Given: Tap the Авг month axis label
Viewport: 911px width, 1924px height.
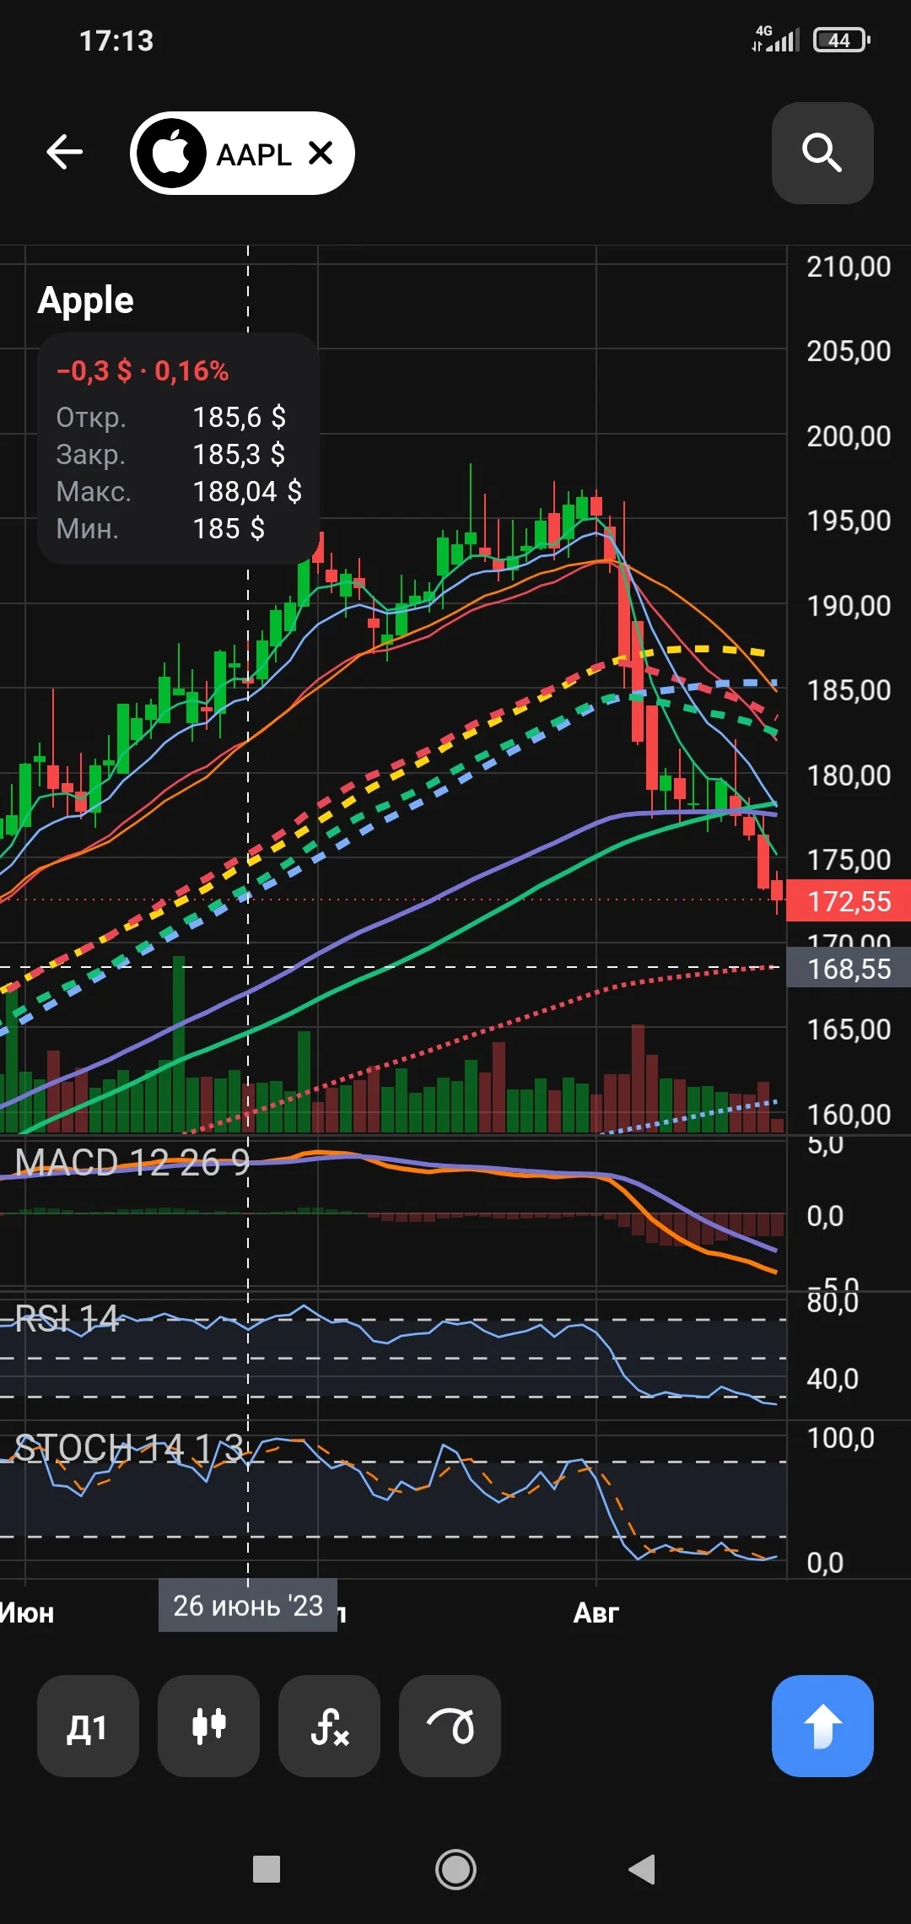Looking at the screenshot, I should pos(596,1613).
